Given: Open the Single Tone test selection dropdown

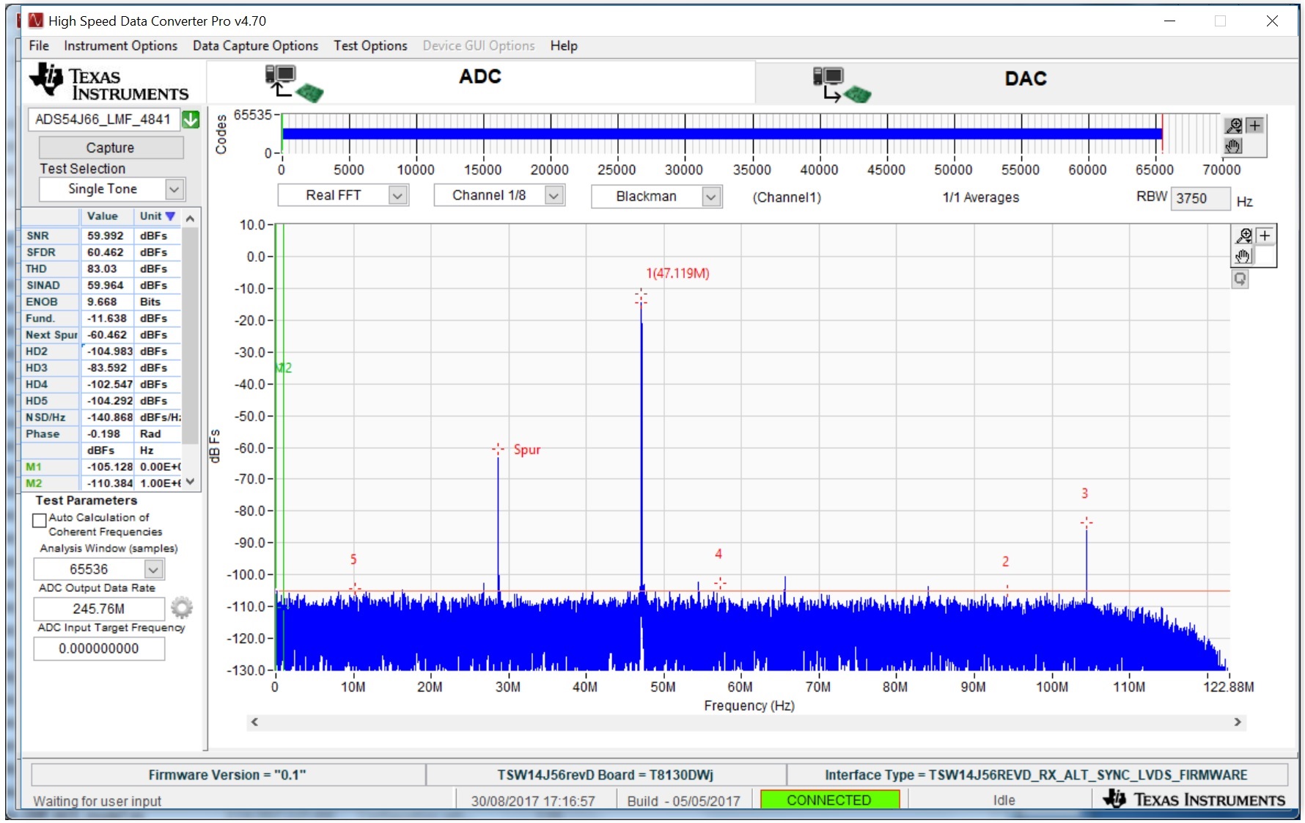Looking at the screenshot, I should tap(174, 189).
